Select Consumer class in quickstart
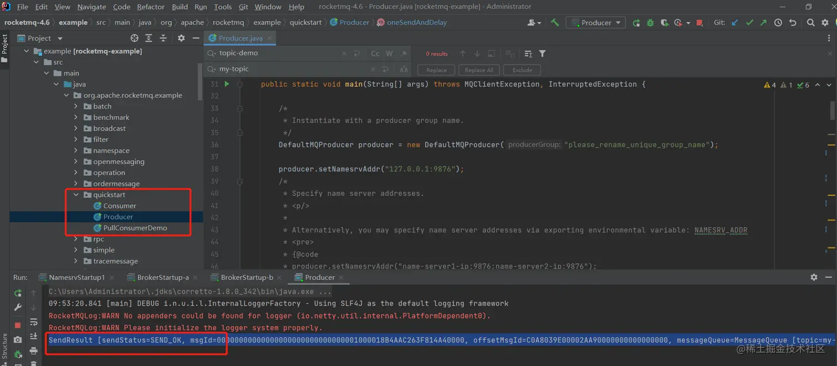The image size is (837, 366). pyautogui.click(x=120, y=206)
